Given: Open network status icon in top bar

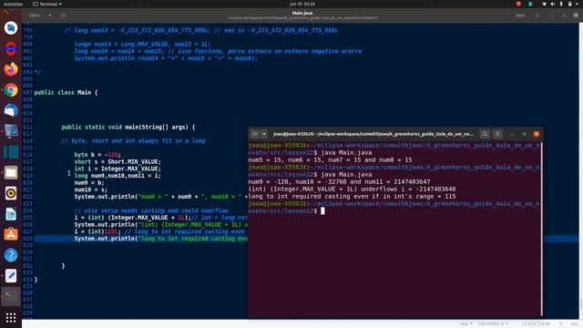Looking at the screenshot, I should pos(545,4).
